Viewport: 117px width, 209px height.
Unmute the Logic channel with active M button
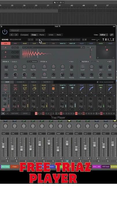click(67, 161)
